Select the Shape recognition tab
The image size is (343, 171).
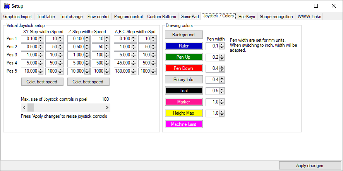pyautogui.click(x=276, y=17)
